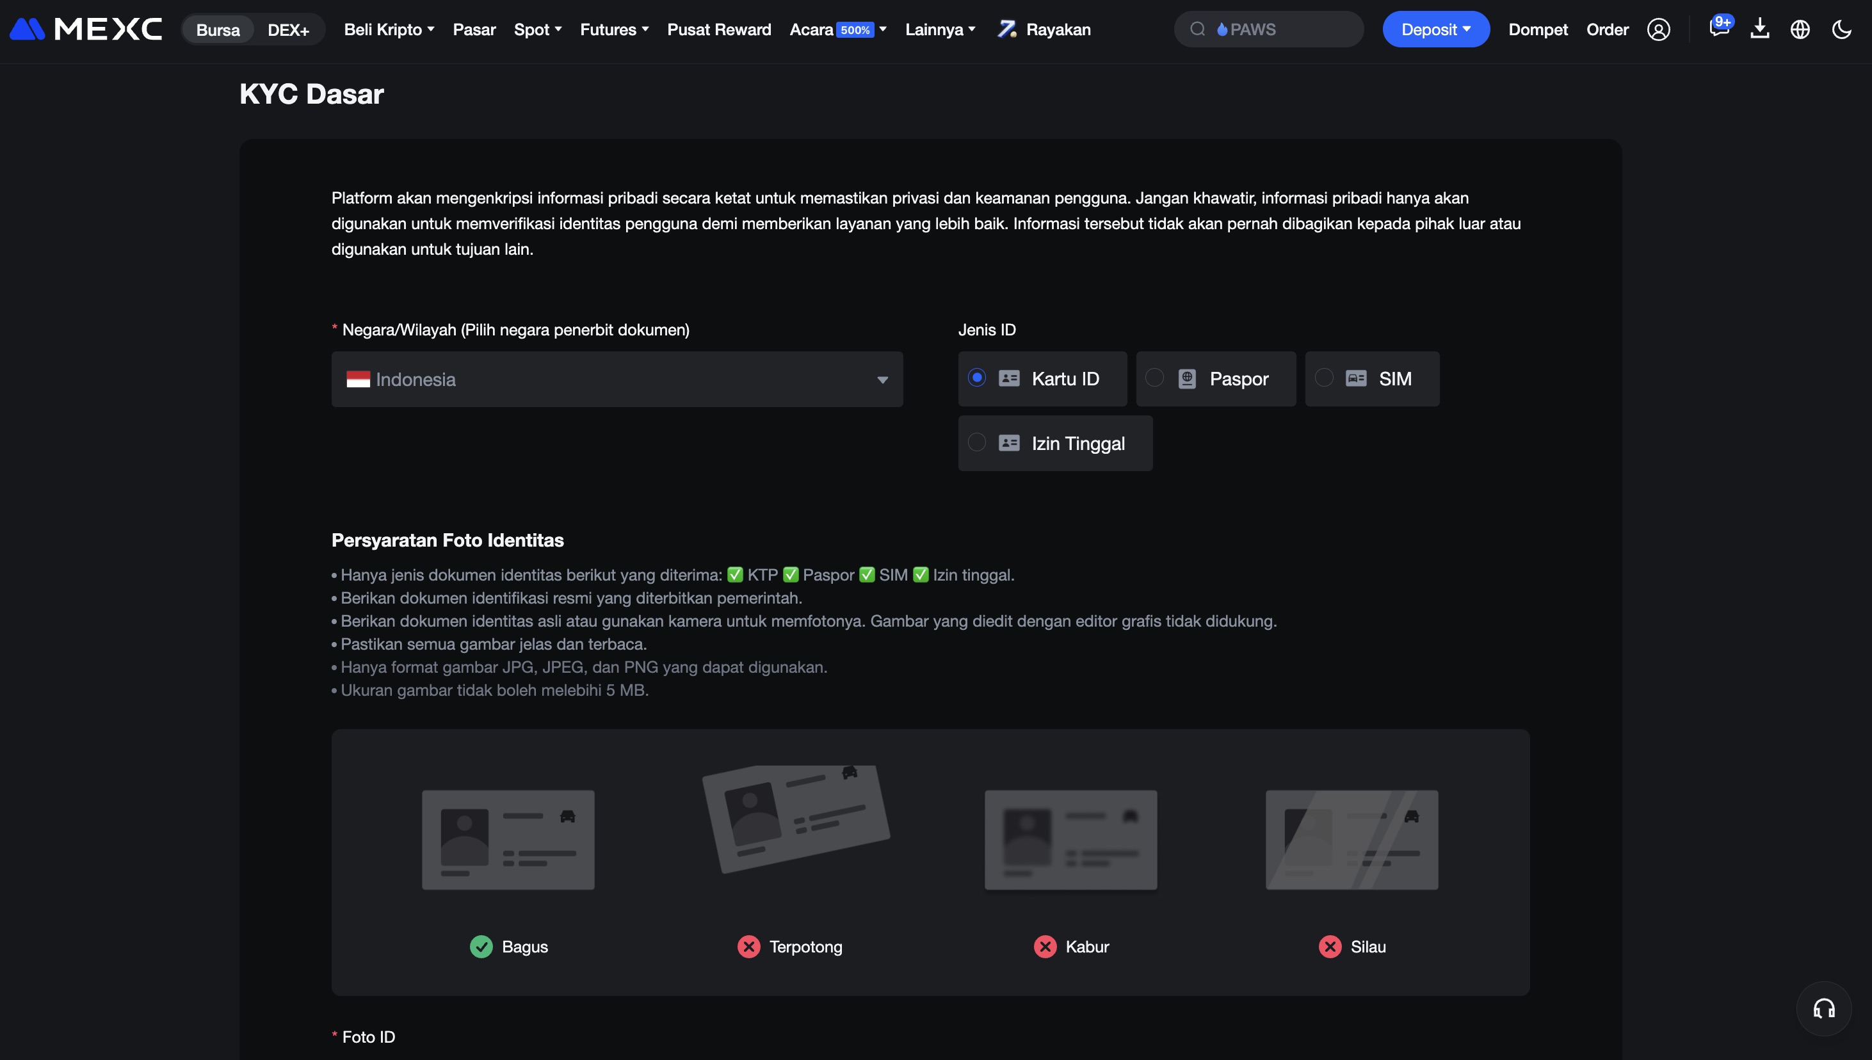
Task: Select the Kartu ID radio option
Action: tap(977, 378)
